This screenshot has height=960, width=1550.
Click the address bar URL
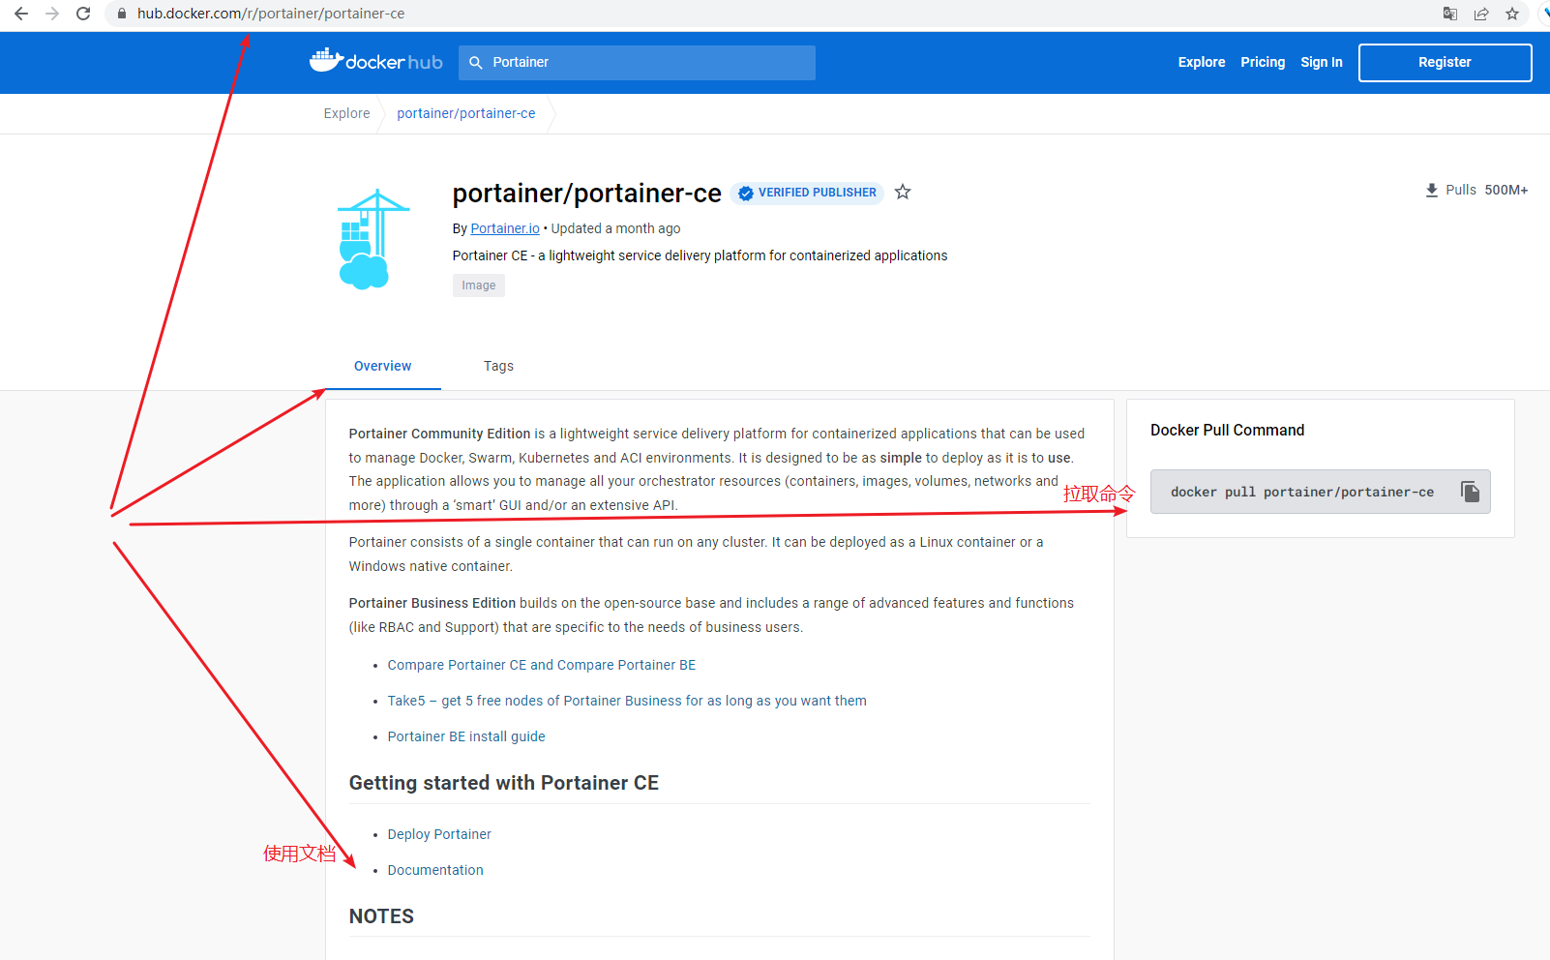point(271,14)
